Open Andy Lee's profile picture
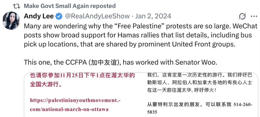 tap(11, 21)
